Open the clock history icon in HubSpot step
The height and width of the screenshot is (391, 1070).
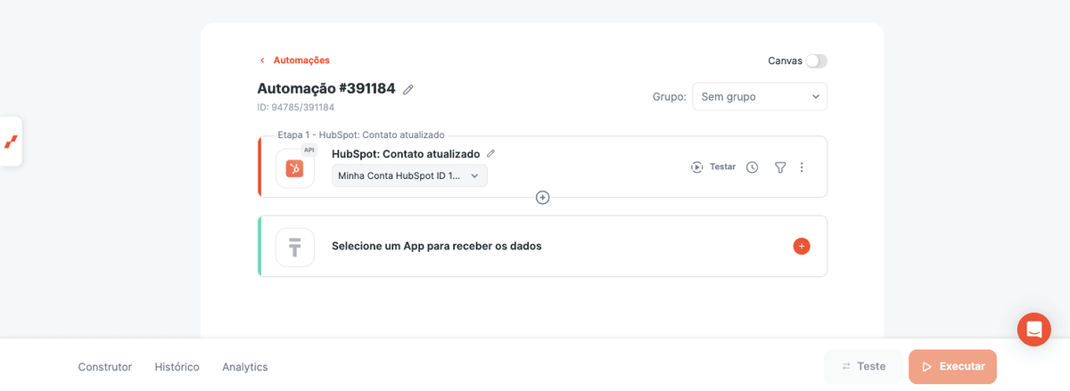pyautogui.click(x=753, y=167)
